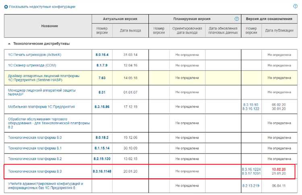Click the Планируемая версия header text
302x195 pixels.
click(192, 19)
